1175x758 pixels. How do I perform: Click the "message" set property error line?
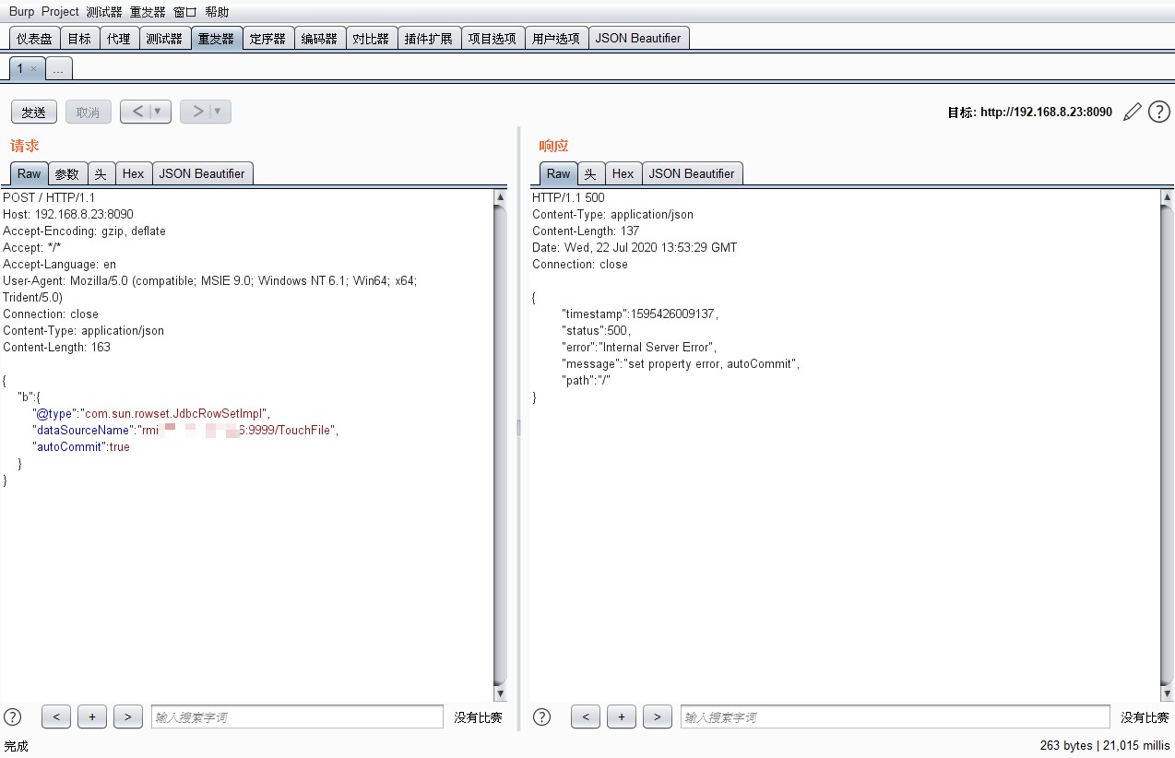681,364
